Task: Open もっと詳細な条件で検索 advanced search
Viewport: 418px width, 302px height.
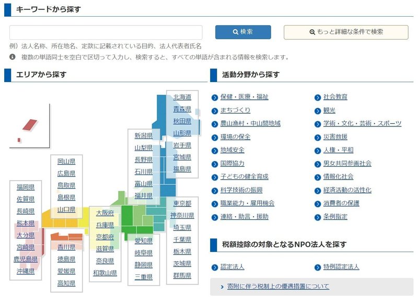Action: [346, 32]
